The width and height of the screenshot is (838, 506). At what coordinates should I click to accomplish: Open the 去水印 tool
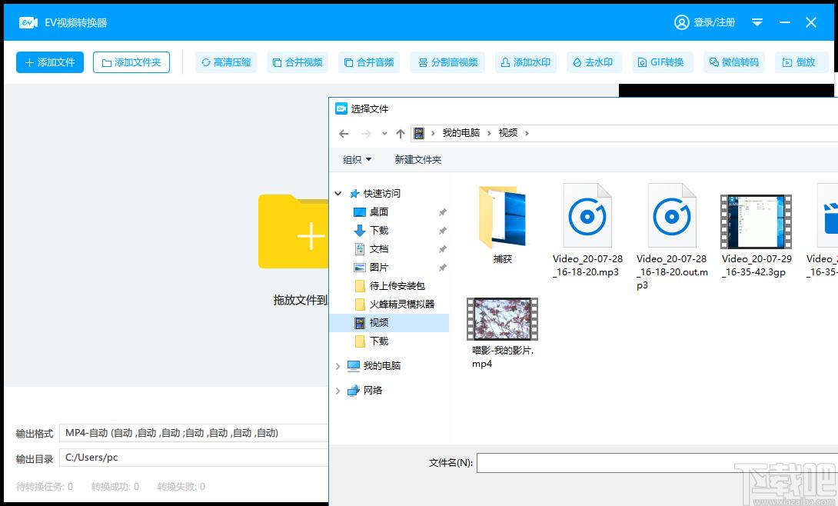click(x=593, y=62)
